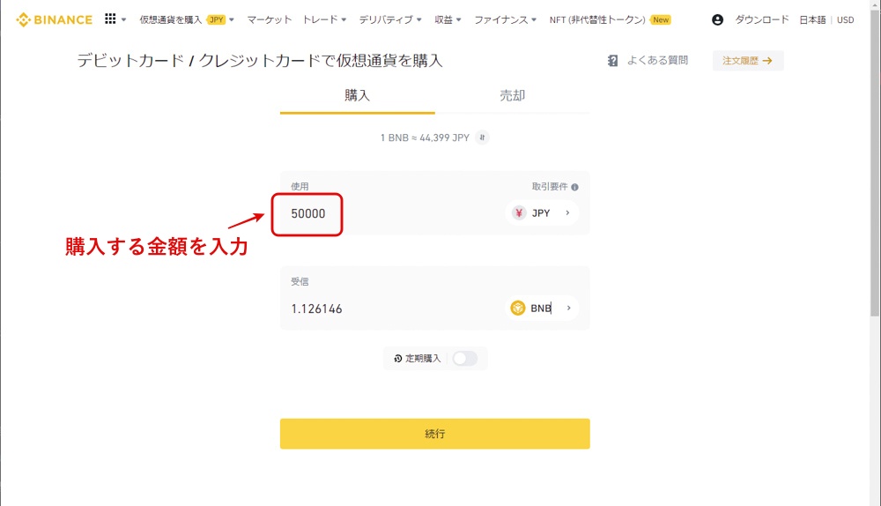Open the トレード menu
The image size is (881, 506).
324,19
